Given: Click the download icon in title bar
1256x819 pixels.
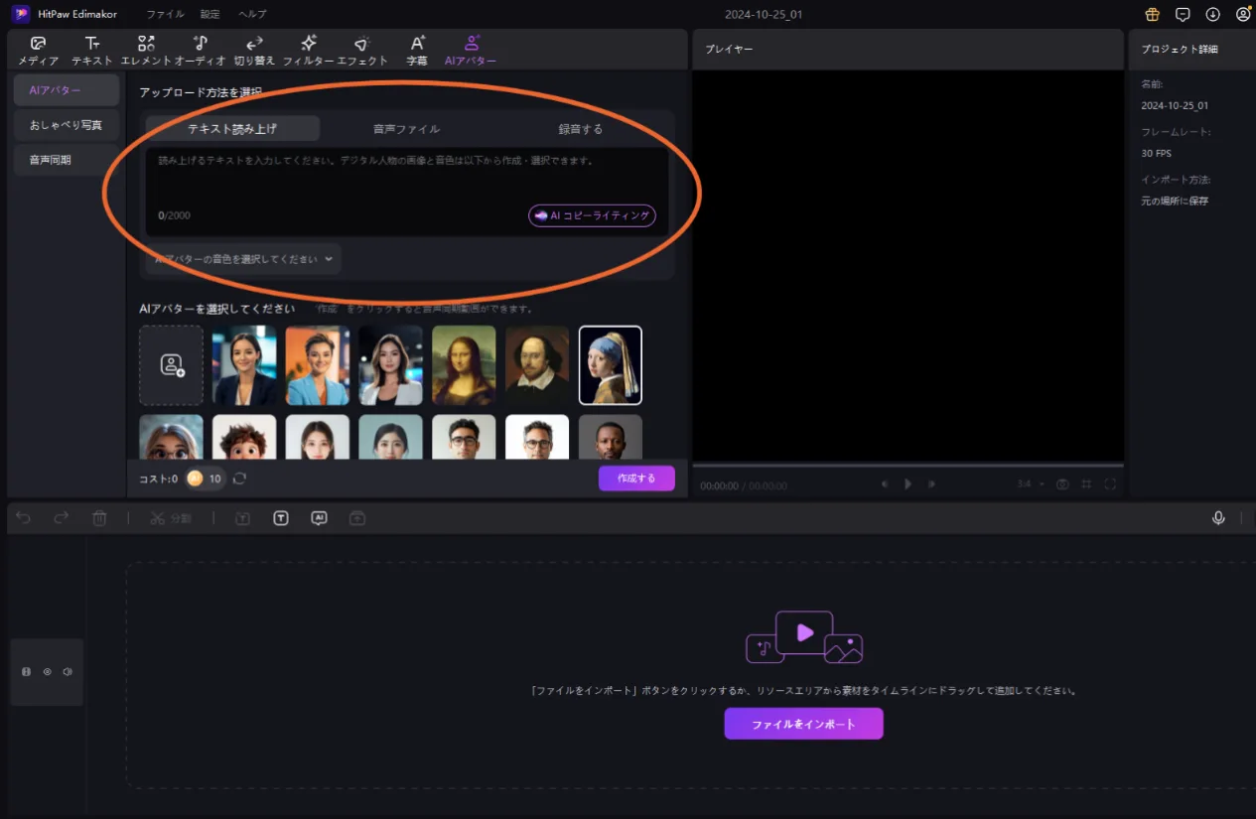Looking at the screenshot, I should point(1212,14).
